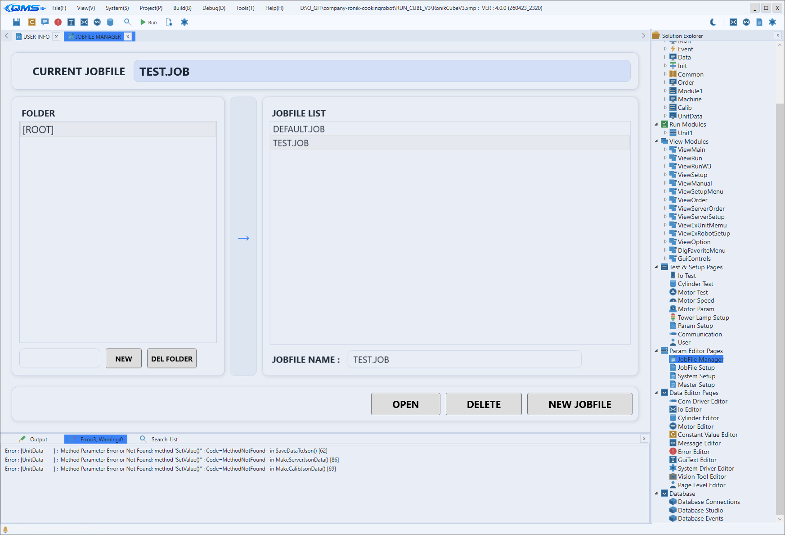Viewport: 785px width, 535px height.
Task: Open Database Studio in Solution Explorer
Action: click(700, 510)
